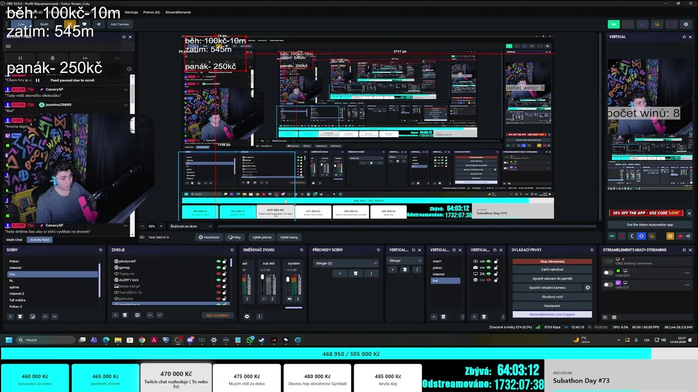The width and height of the screenshot is (698, 392).
Task: Add a new source in the Zdroje panel
Action: click(x=115, y=315)
